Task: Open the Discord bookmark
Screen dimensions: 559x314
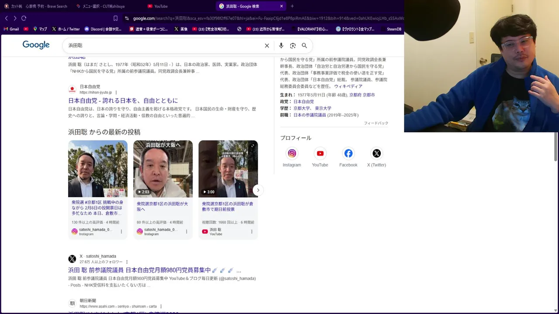Action: 103,29
